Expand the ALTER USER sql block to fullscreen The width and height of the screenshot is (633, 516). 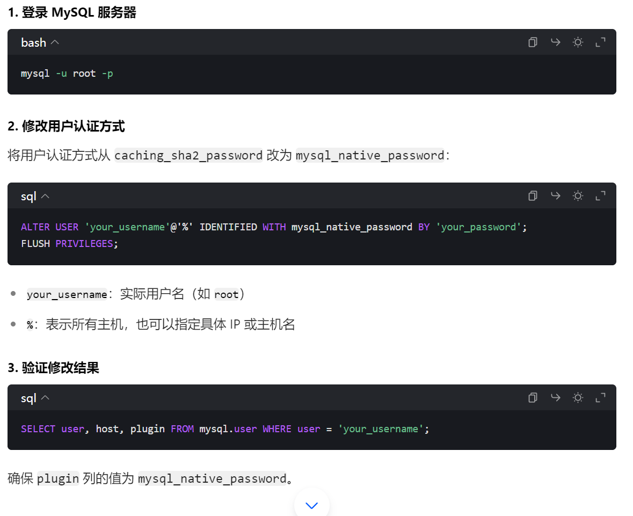point(601,196)
